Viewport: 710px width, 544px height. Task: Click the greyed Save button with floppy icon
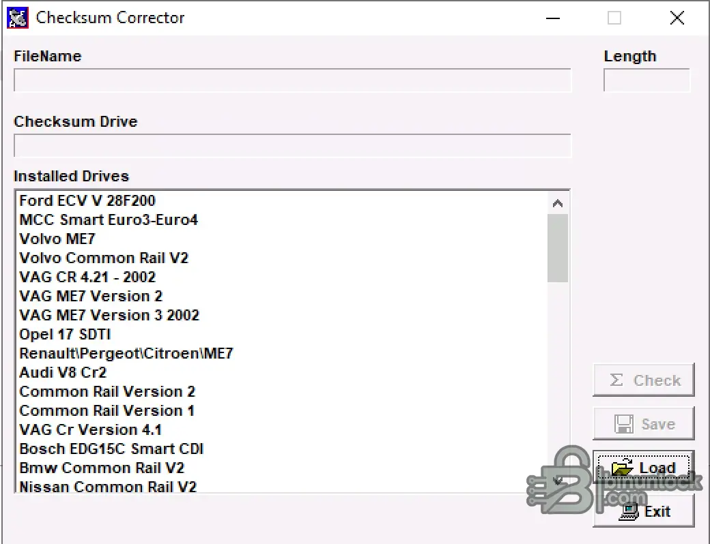click(643, 424)
